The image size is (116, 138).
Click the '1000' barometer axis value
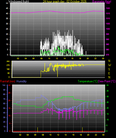click(x=108, y=29)
